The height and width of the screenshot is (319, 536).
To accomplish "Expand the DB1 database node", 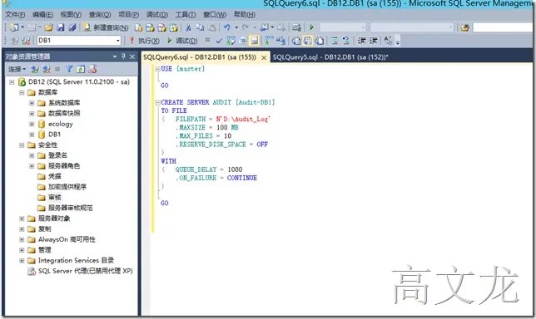I will coord(32,135).
